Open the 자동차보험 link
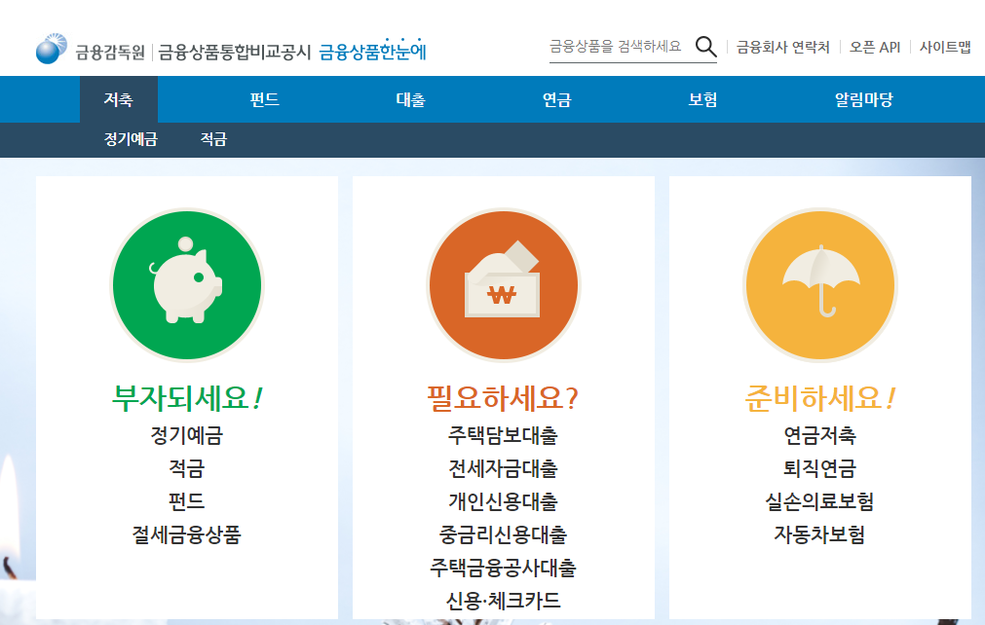Image resolution: width=985 pixels, height=625 pixels. 819,535
